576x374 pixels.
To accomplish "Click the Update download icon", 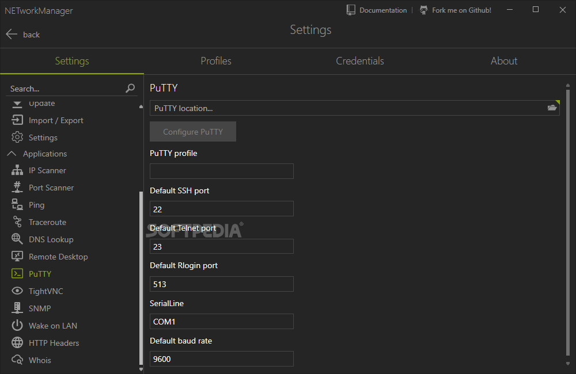I will coord(17,104).
